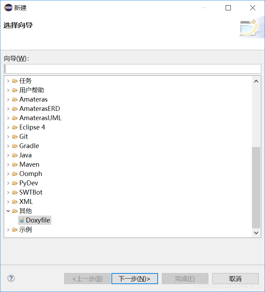The image size is (265, 292).
Task: Click the wizard list scroll up arrow
Action: click(256, 81)
